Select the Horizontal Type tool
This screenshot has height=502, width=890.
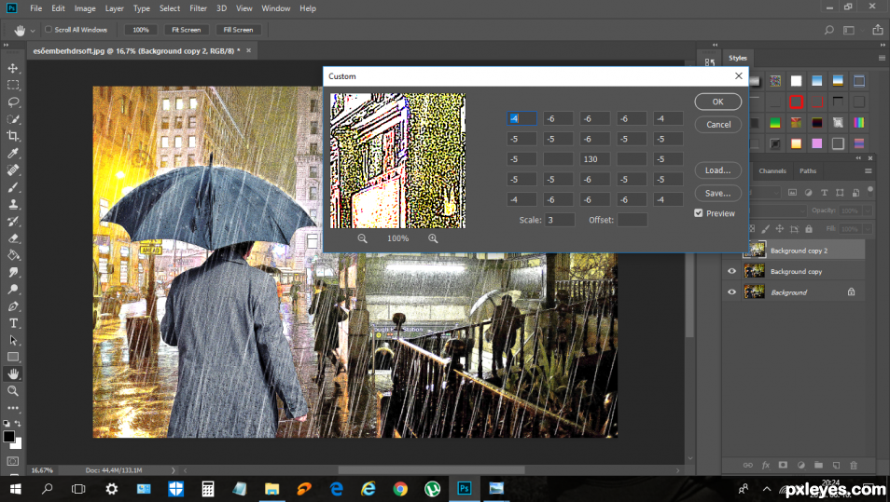tap(13, 323)
